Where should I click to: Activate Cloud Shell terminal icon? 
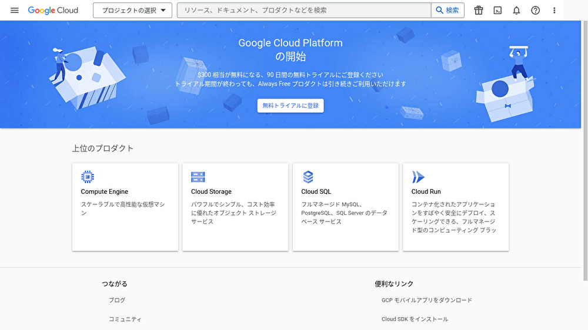pos(497,11)
